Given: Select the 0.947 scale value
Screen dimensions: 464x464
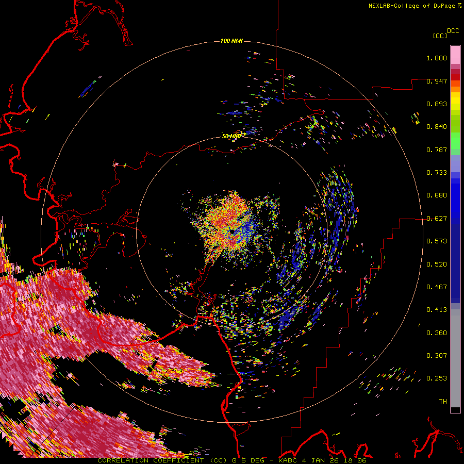Looking at the screenshot, I should [437, 81].
